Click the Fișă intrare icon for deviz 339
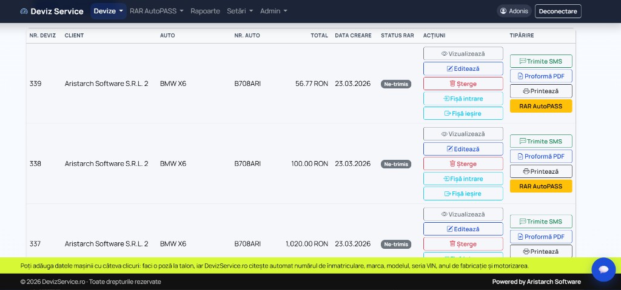Viewport: 621px width, 290px height. pyautogui.click(x=446, y=99)
